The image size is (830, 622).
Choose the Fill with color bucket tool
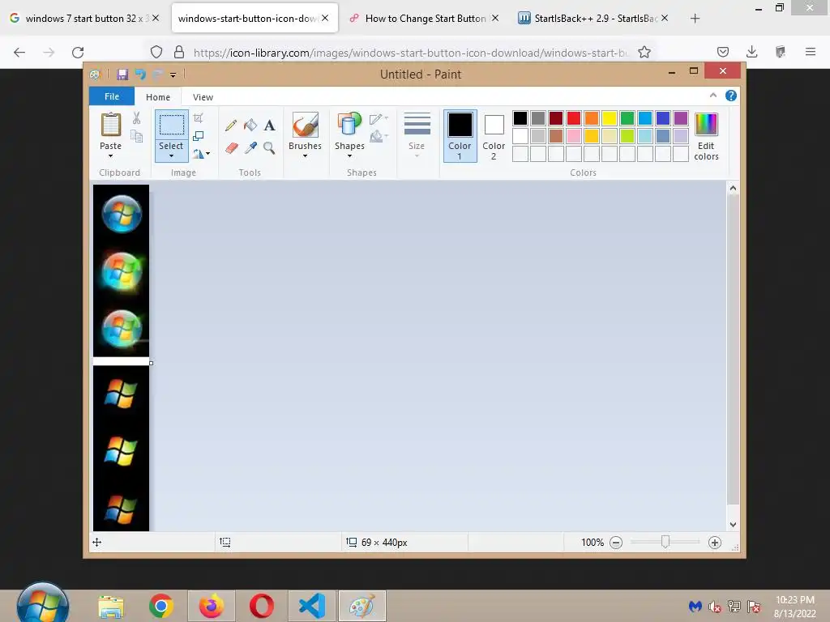(250, 126)
